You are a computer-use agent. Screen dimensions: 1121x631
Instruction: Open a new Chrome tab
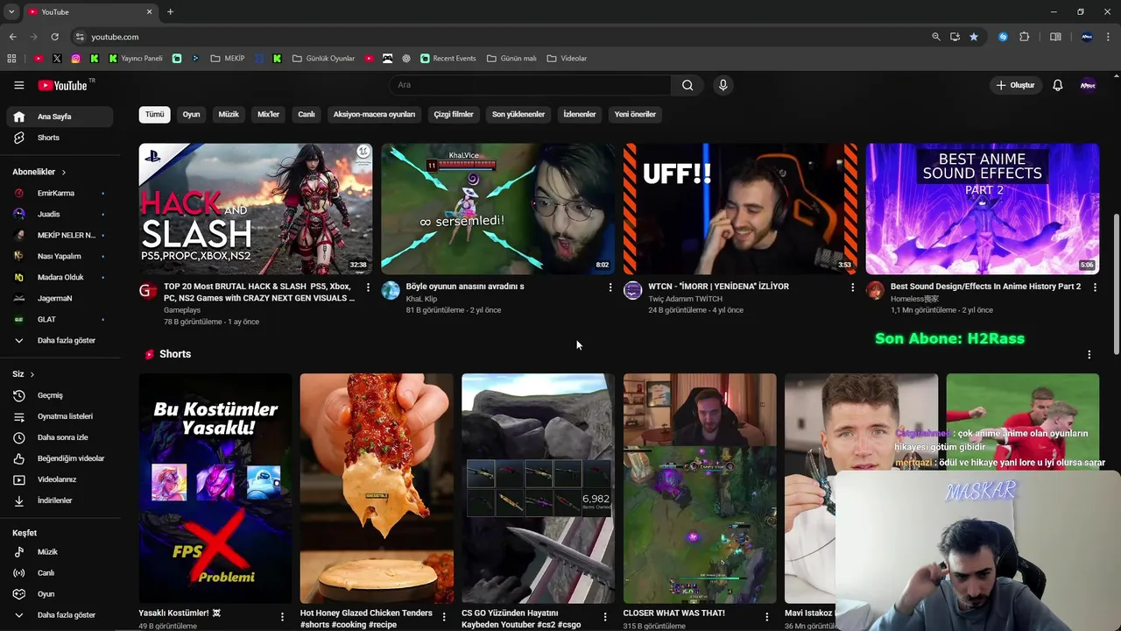pos(170,12)
